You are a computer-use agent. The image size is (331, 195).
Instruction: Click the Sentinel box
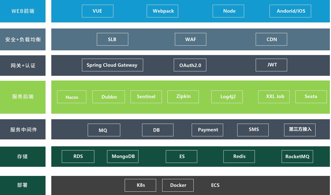(146, 97)
